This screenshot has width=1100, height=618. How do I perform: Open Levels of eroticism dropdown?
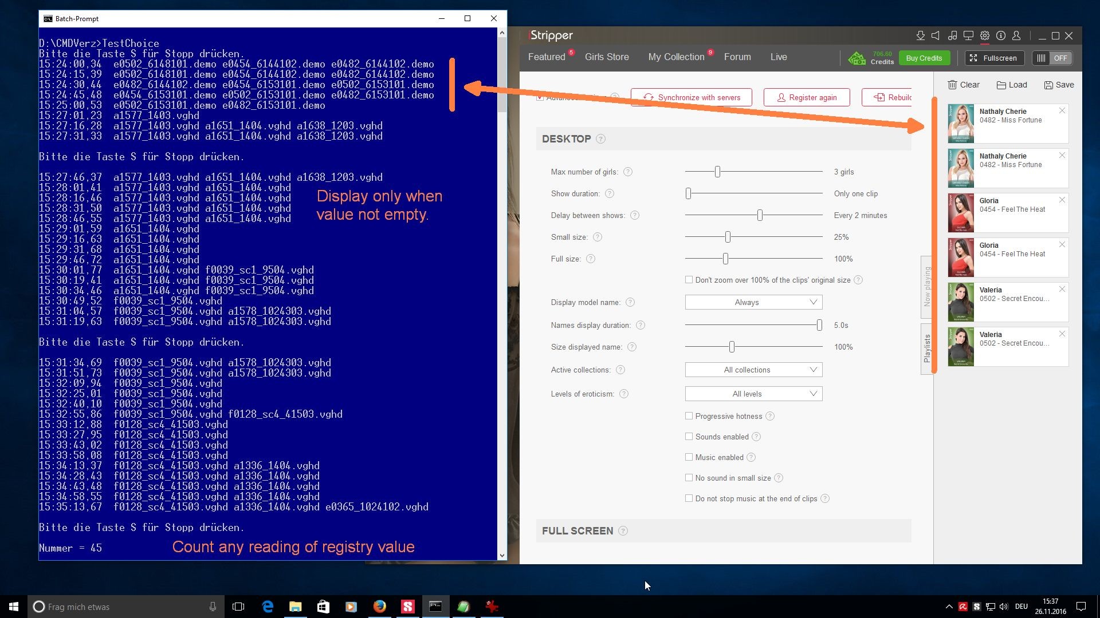(x=753, y=394)
